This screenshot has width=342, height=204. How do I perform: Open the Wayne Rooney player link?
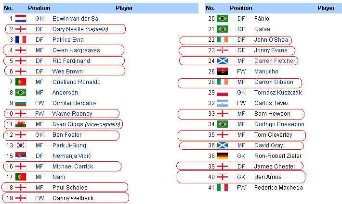72,114
